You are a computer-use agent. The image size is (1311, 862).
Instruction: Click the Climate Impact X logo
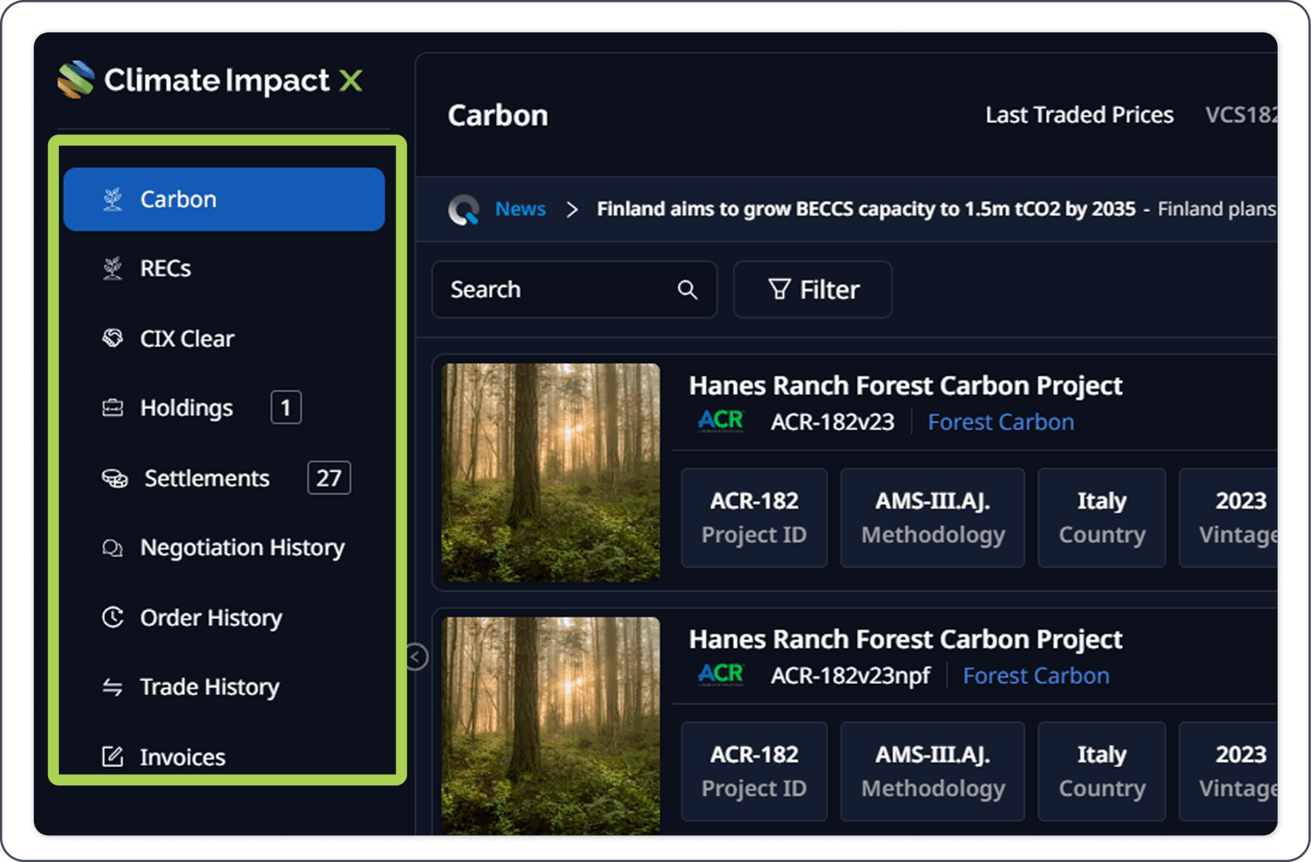click(x=210, y=81)
